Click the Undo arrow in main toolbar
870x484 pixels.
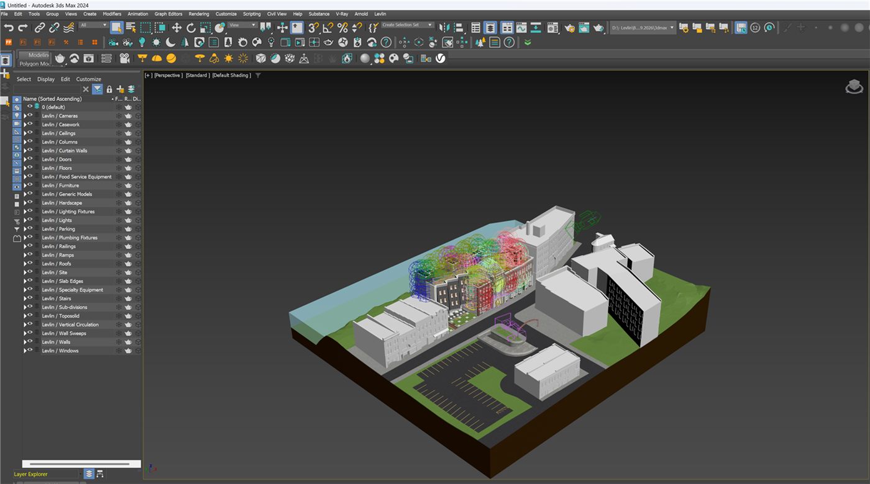[x=9, y=27]
